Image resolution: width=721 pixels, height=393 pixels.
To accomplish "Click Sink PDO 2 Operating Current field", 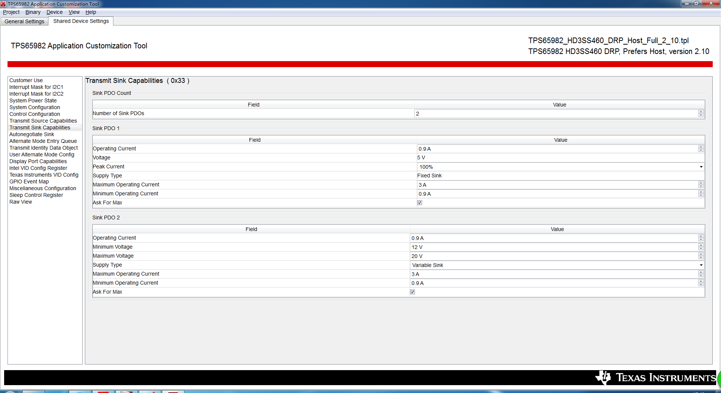I will 554,238.
